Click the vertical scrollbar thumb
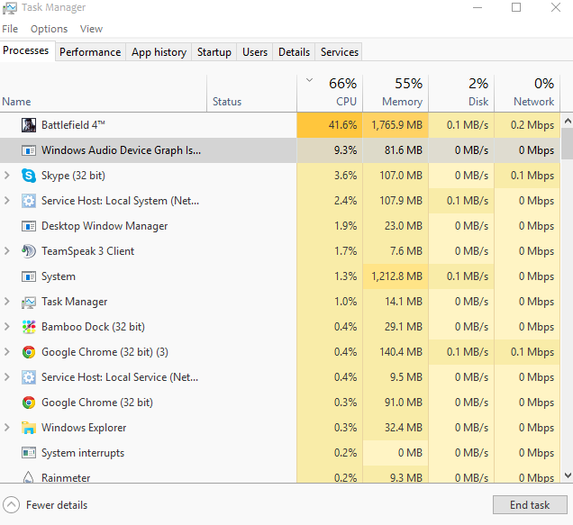Viewport: 573px width, 525px height. (x=568, y=143)
